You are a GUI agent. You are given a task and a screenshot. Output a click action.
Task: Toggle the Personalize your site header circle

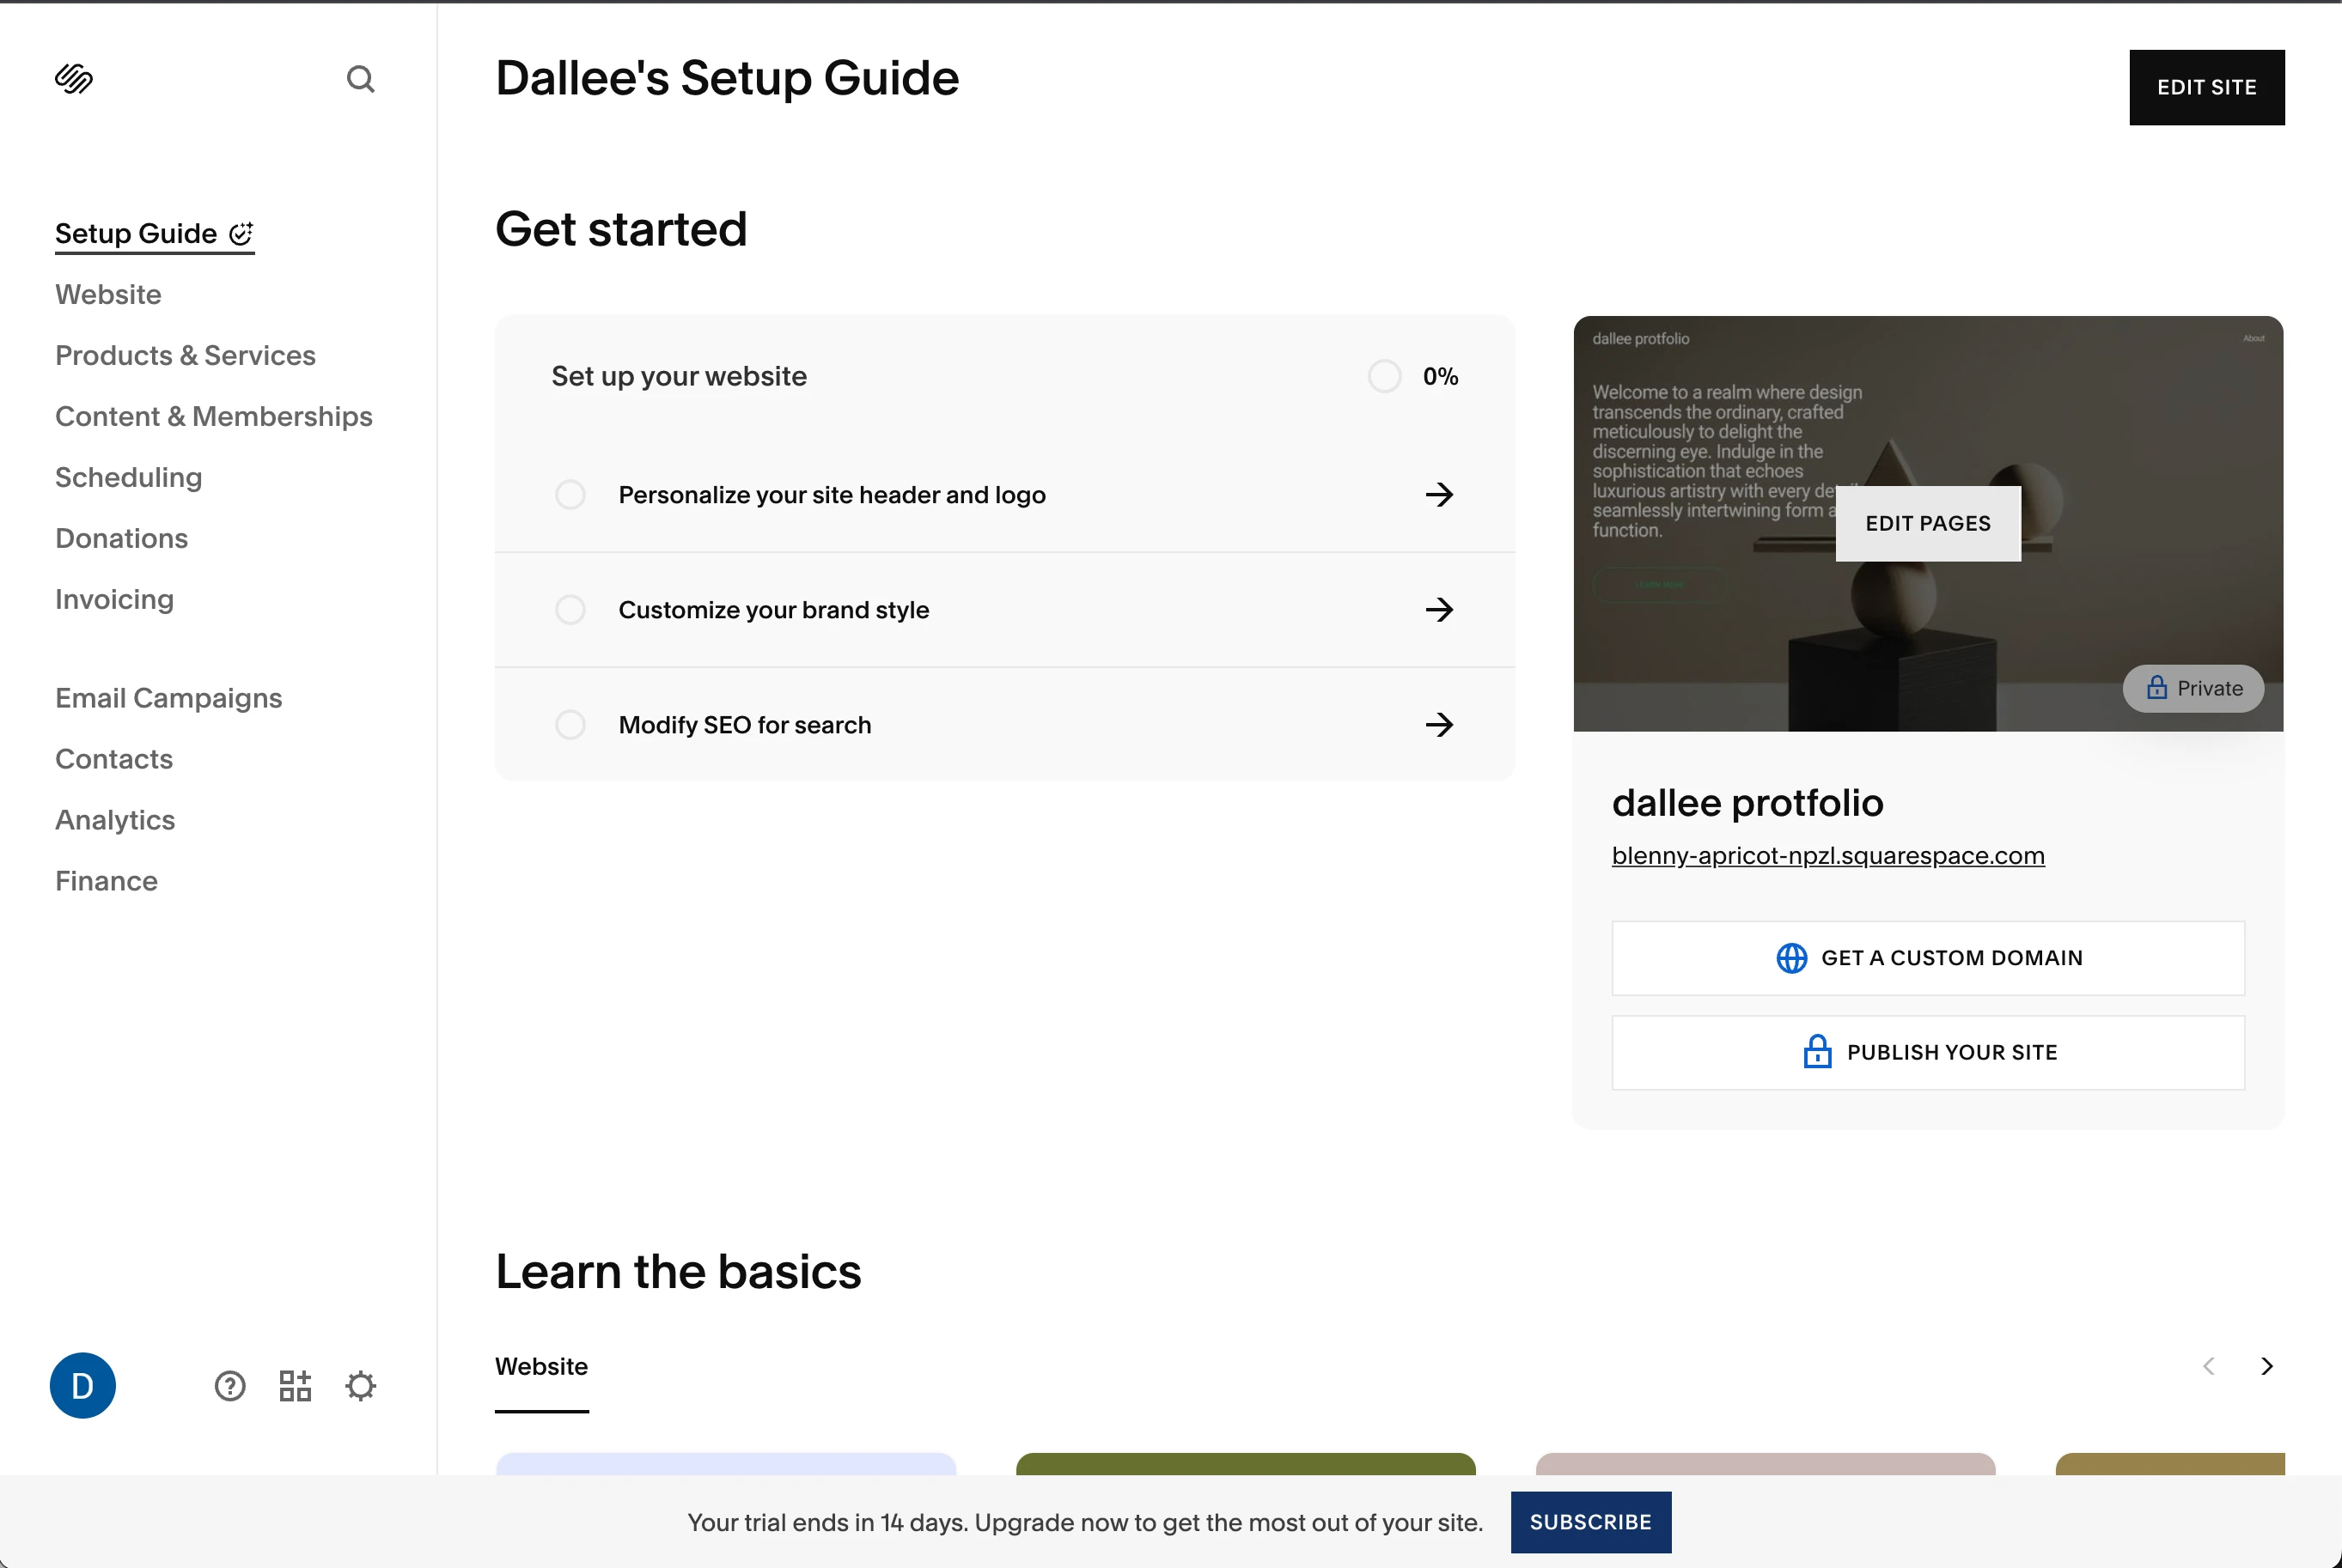click(x=570, y=495)
